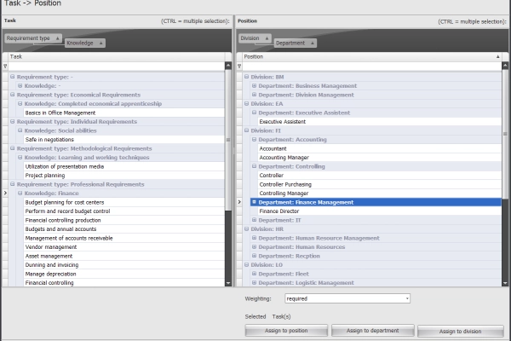Collapse 'Requirement type: Individual Requirements' group
Viewport: 511px width, 341px height.
(13, 121)
